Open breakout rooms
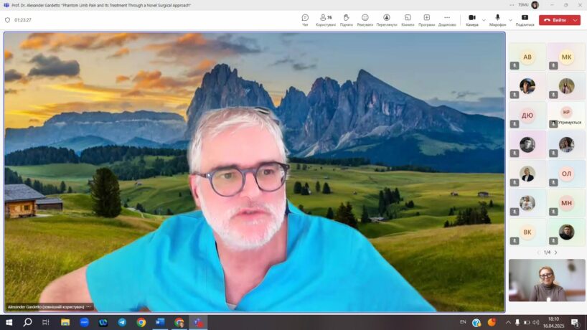587x330 pixels. point(407,19)
